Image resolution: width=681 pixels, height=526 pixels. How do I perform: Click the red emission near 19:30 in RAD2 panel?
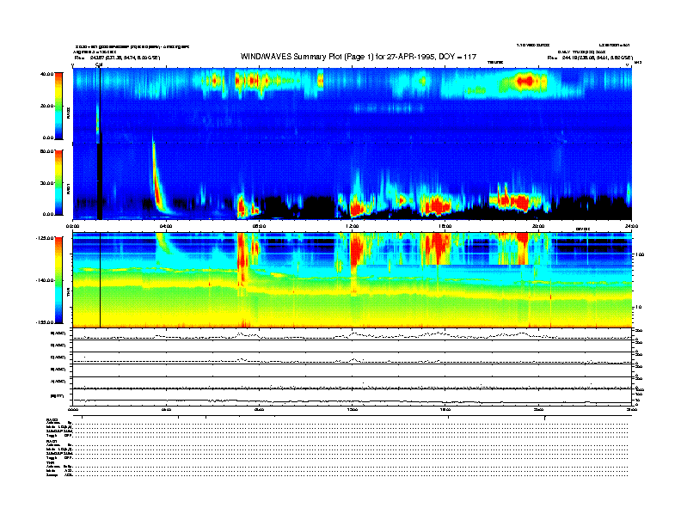(526, 80)
